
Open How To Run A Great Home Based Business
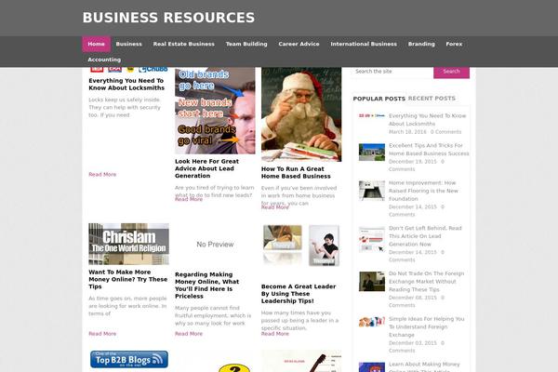point(296,173)
